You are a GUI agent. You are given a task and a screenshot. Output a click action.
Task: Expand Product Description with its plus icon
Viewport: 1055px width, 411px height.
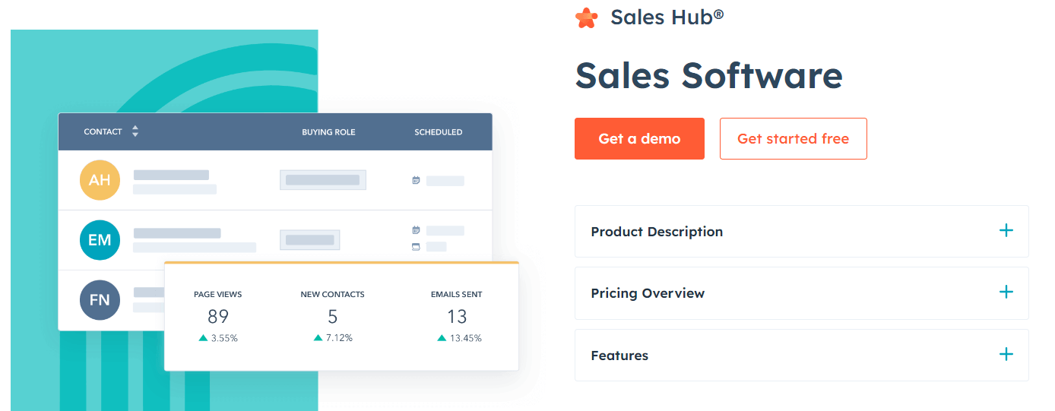(1006, 230)
